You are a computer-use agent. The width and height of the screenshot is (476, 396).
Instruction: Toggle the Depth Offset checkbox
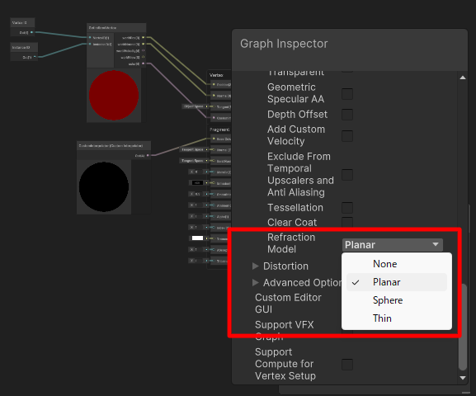tap(347, 115)
